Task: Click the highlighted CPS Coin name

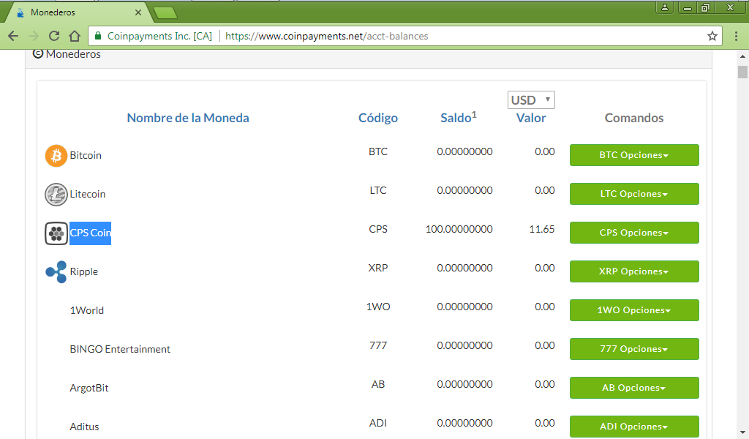Action: pos(90,233)
